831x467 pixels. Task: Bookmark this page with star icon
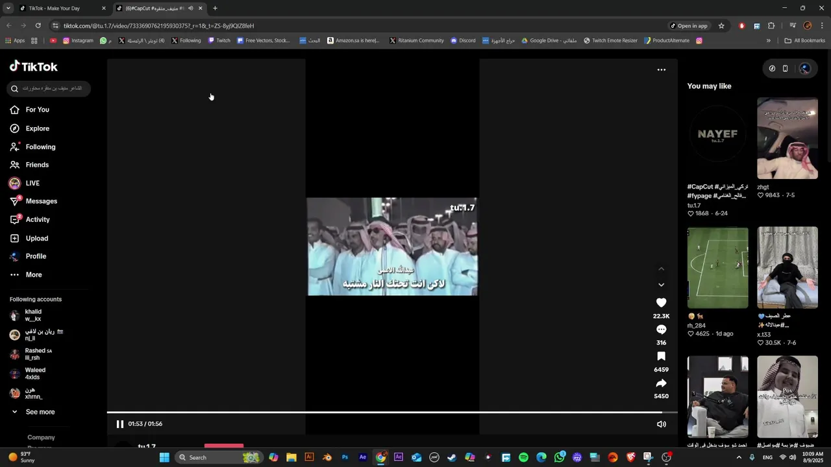click(x=721, y=26)
